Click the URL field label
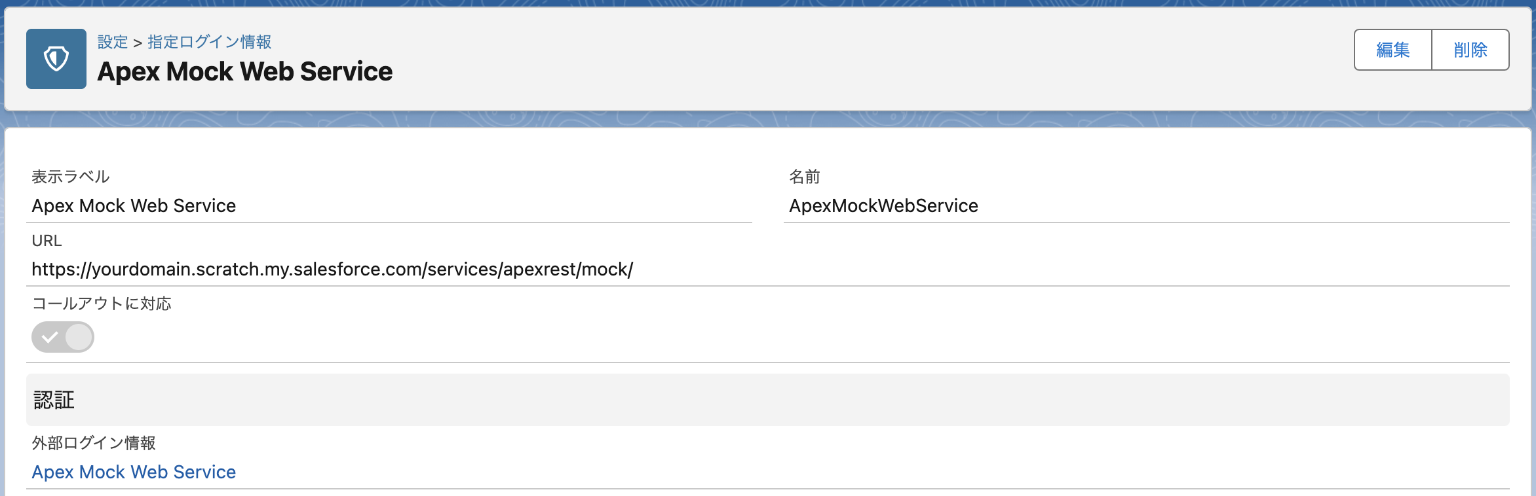This screenshot has width=1536, height=496. click(47, 241)
